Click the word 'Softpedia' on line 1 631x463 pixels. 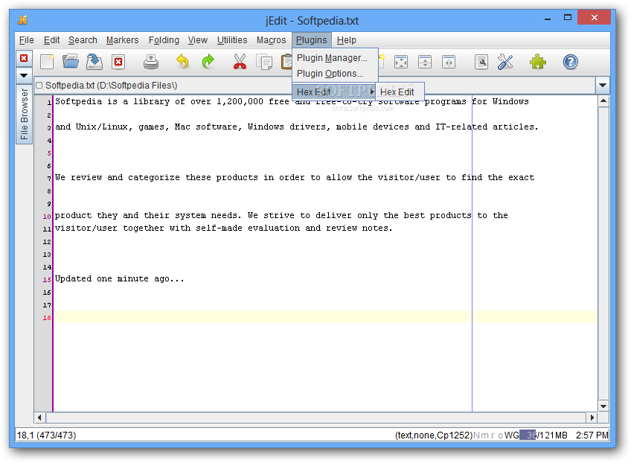pos(78,101)
